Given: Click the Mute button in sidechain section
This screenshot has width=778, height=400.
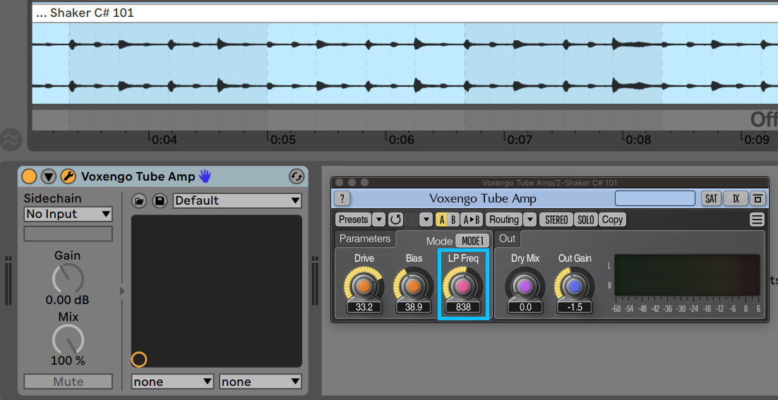Looking at the screenshot, I should pyautogui.click(x=68, y=382).
